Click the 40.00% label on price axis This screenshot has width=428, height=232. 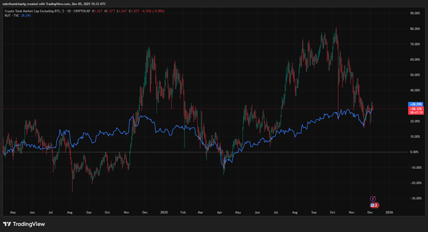414,90
